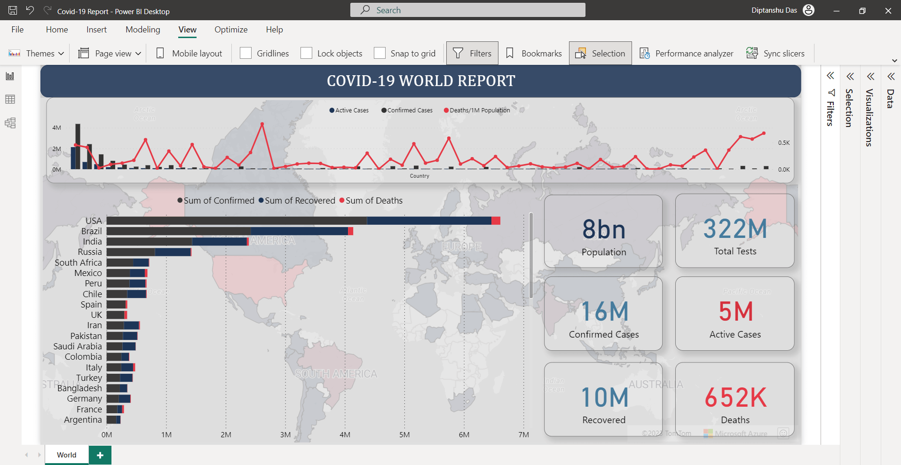Open the Model view icon in left sidebar
Image resolution: width=901 pixels, height=465 pixels.
point(10,123)
